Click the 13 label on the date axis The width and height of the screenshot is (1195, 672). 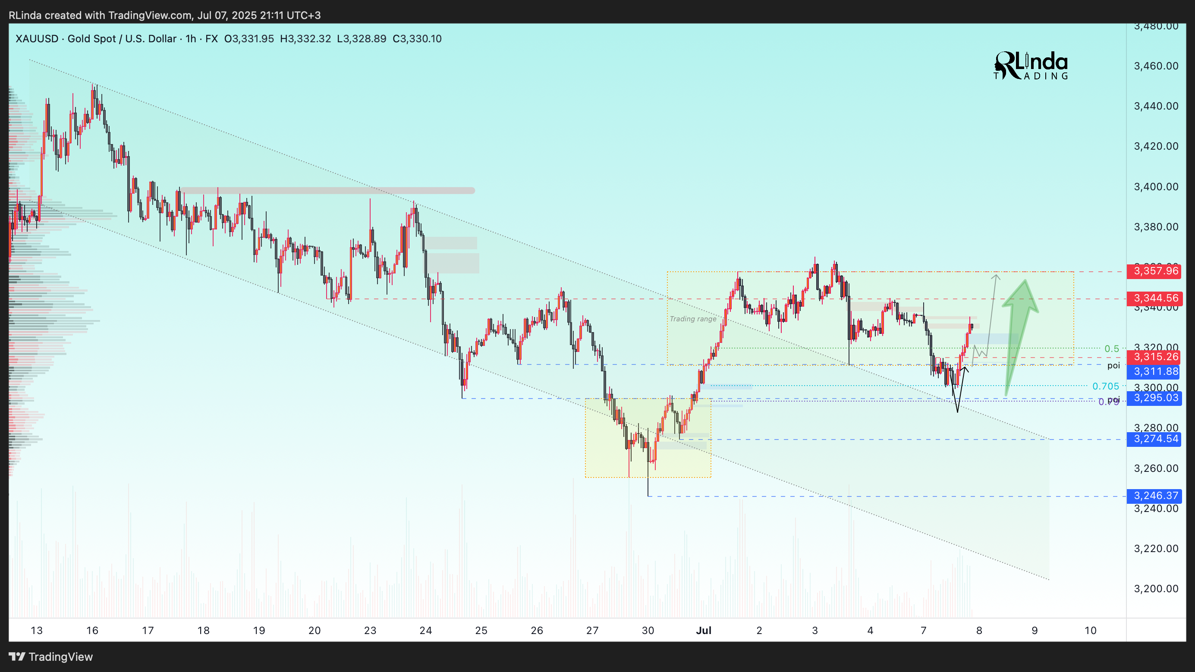coord(37,631)
